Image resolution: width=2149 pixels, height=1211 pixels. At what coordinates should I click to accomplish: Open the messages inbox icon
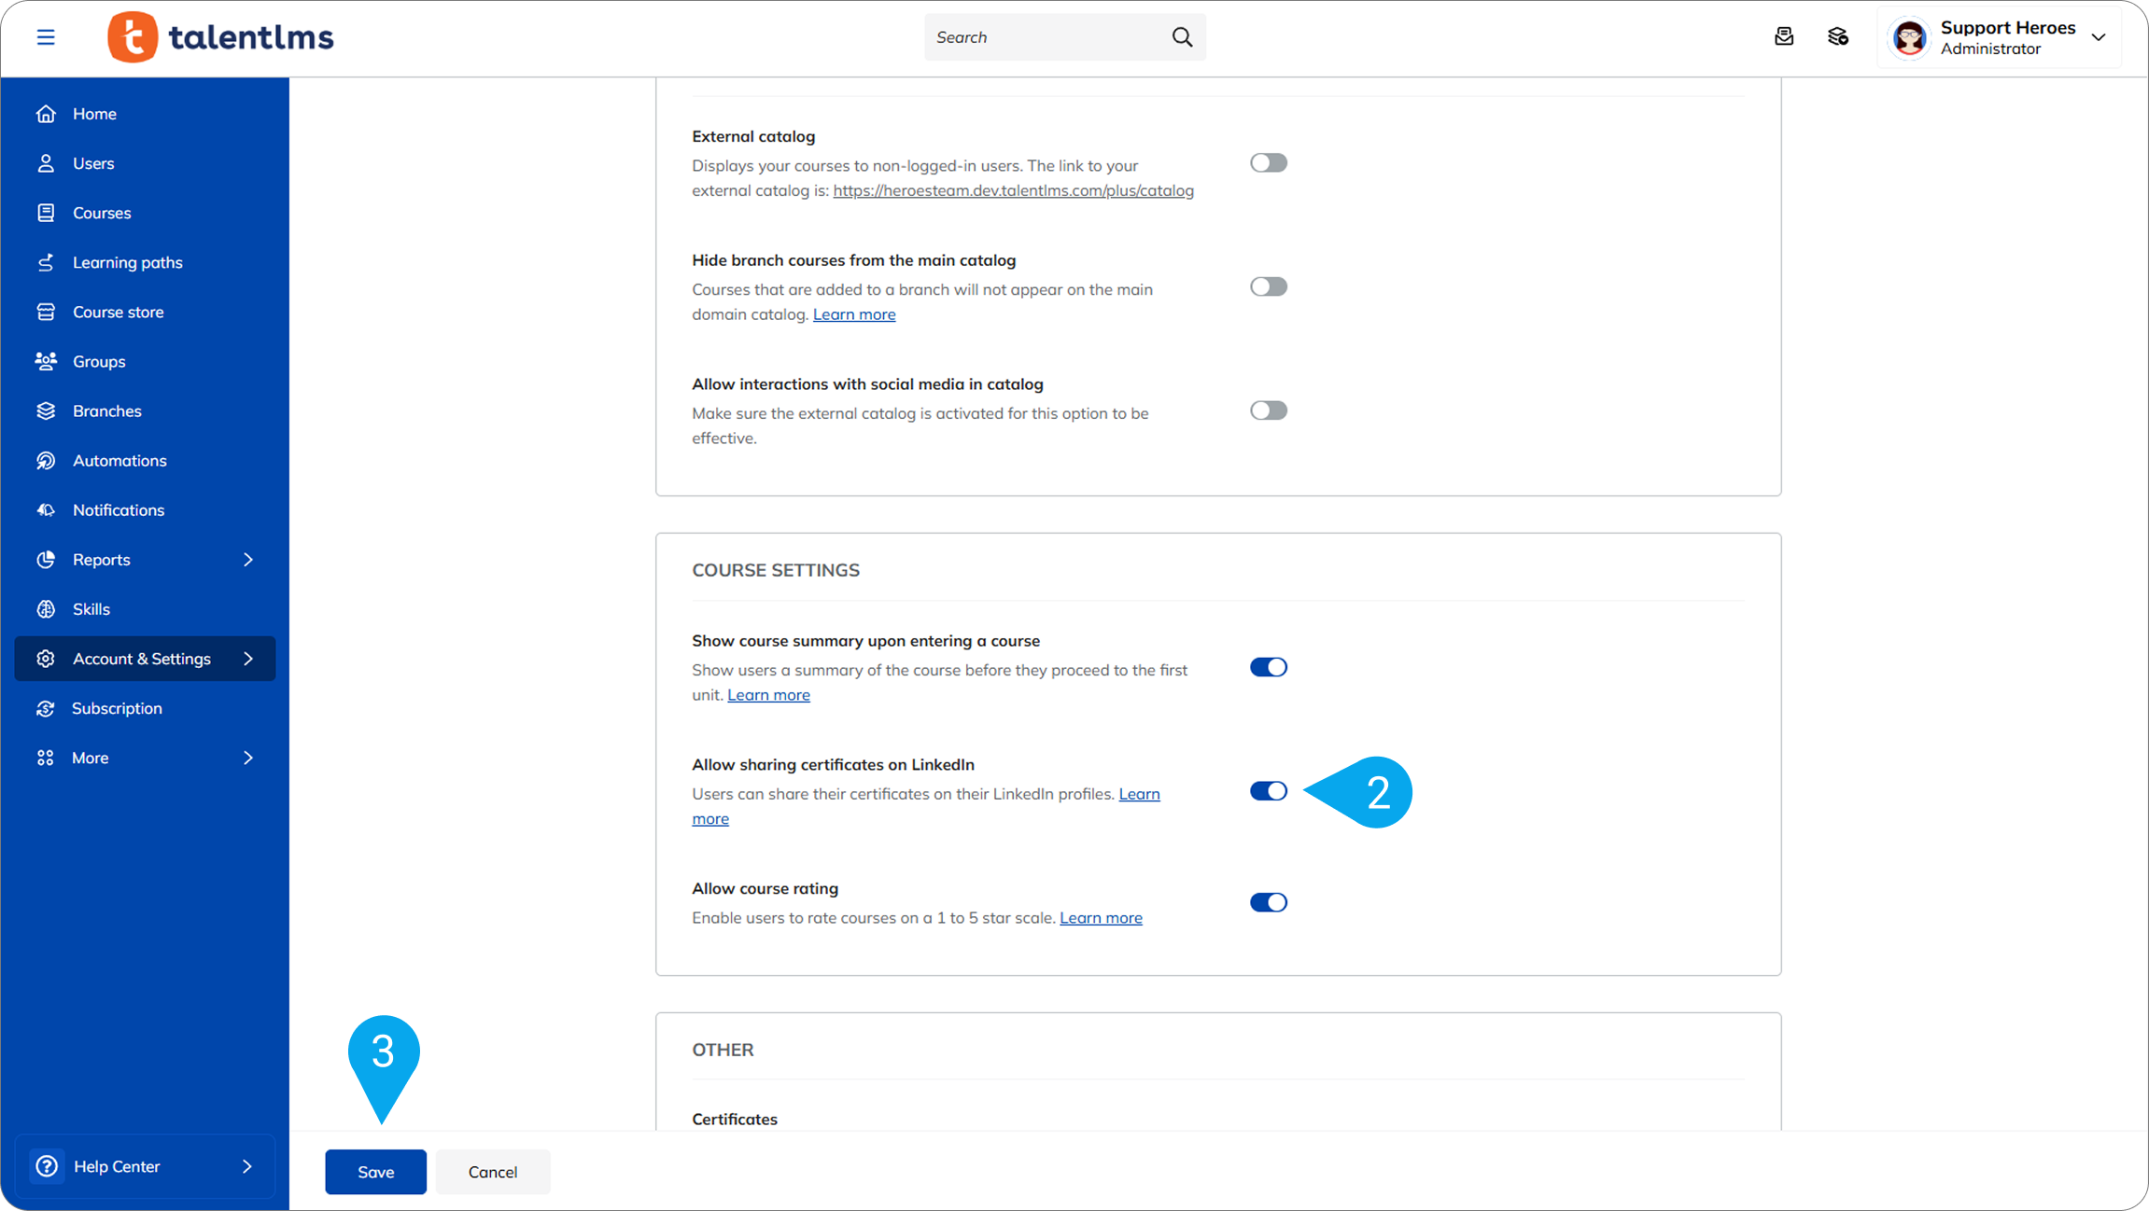coord(1784,37)
